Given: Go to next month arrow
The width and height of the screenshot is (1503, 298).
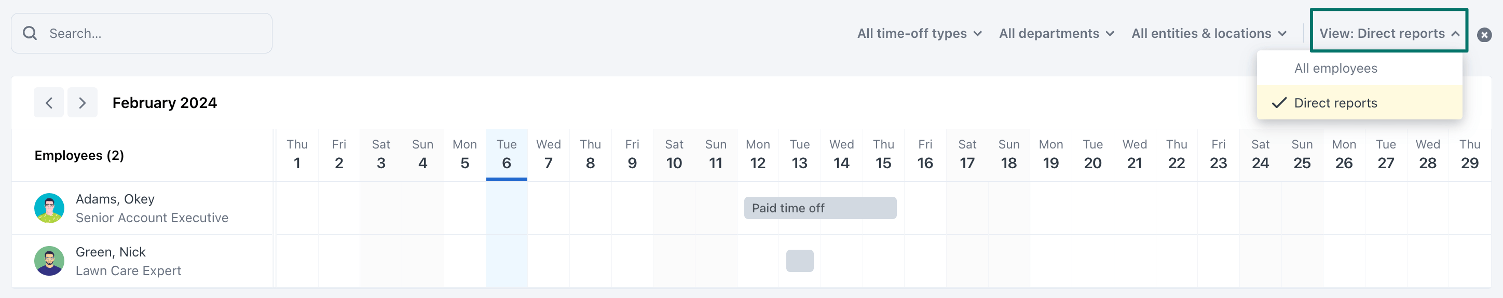Looking at the screenshot, I should click(x=83, y=103).
